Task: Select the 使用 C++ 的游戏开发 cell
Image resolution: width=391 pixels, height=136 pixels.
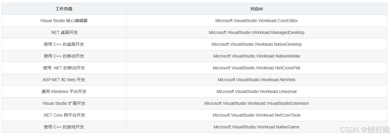Action: click(x=64, y=127)
